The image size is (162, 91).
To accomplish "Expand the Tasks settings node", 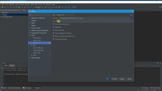I will [32, 55].
